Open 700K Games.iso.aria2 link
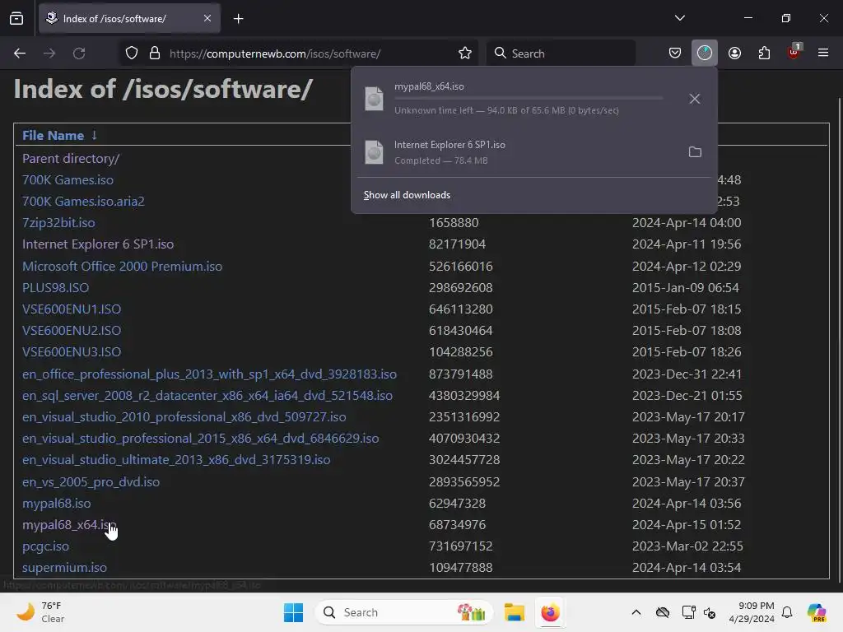The width and height of the screenshot is (843, 632). coord(83,202)
